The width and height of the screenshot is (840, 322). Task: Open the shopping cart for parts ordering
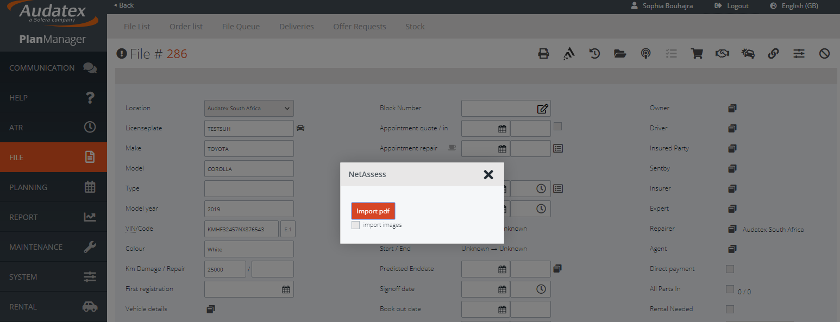697,53
